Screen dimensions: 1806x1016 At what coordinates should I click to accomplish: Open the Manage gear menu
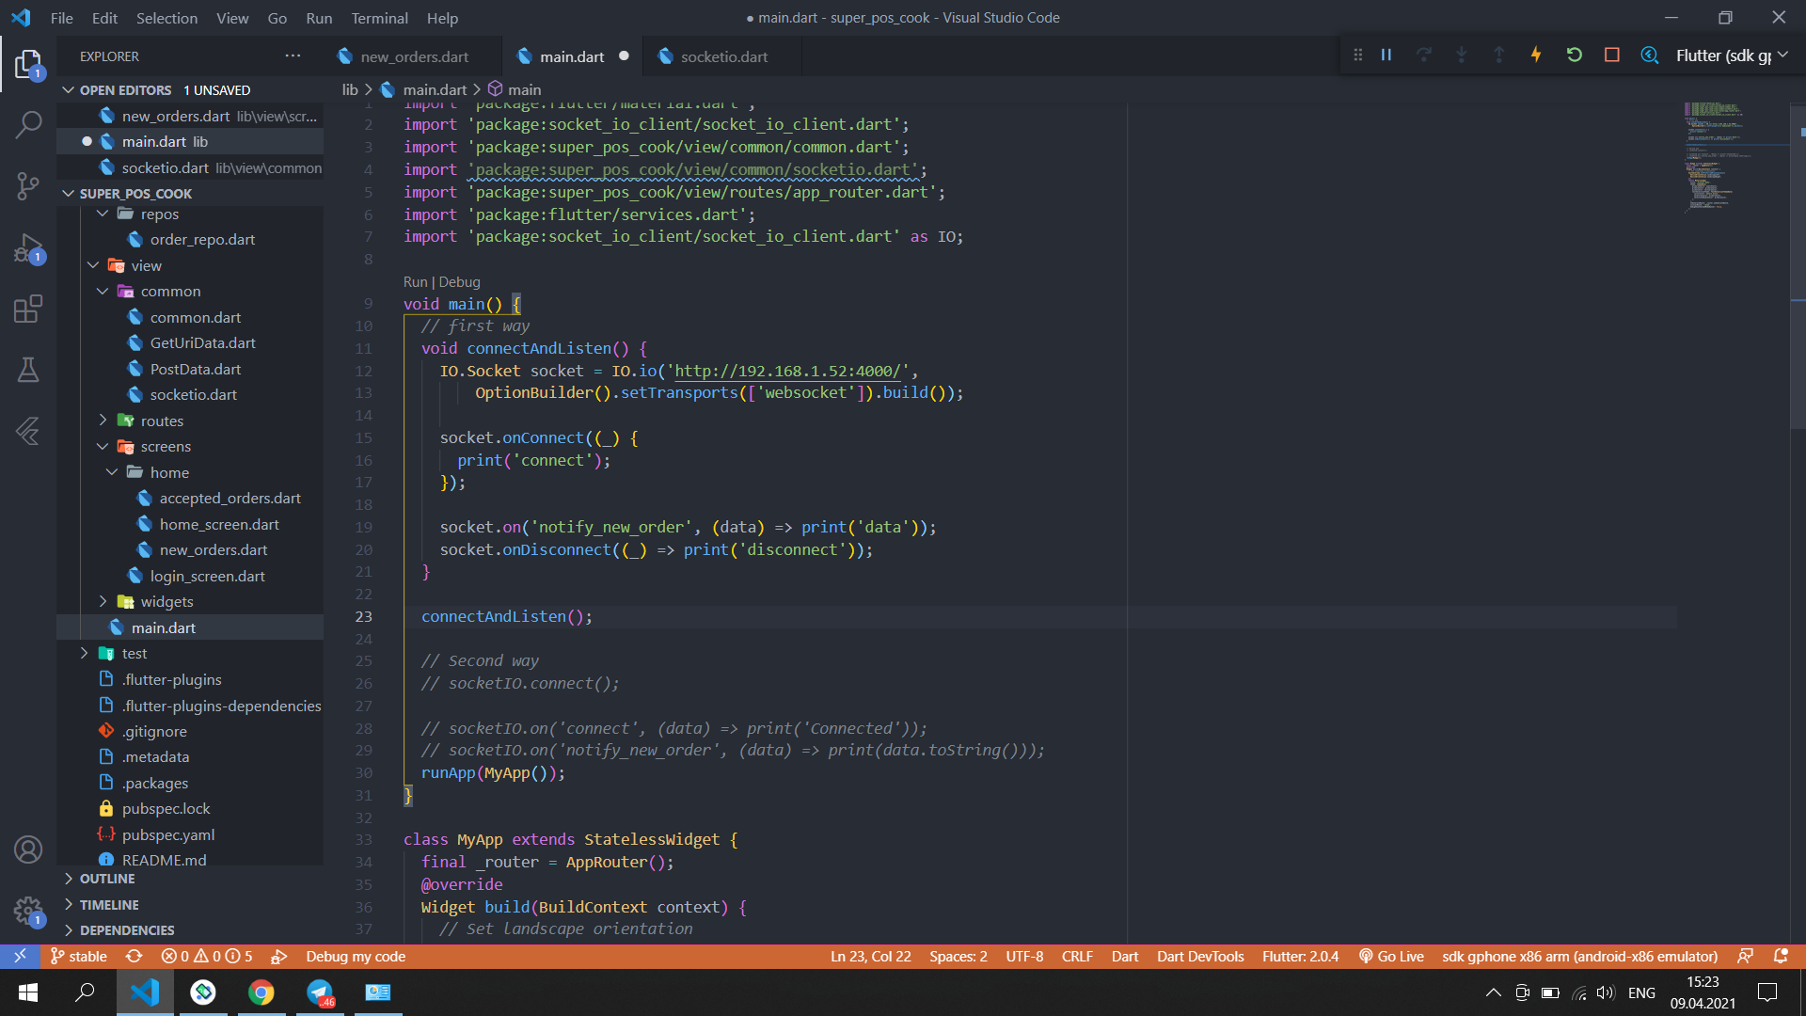[28, 911]
